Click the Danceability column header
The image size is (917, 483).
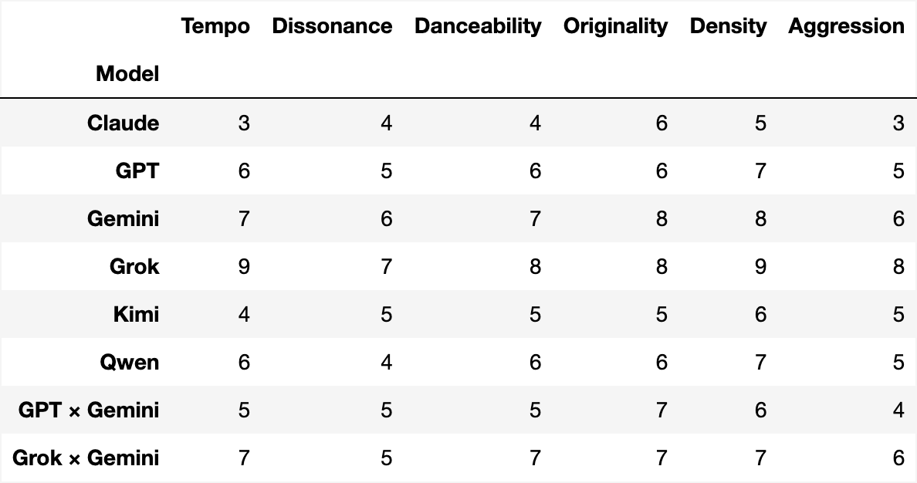[x=478, y=26]
